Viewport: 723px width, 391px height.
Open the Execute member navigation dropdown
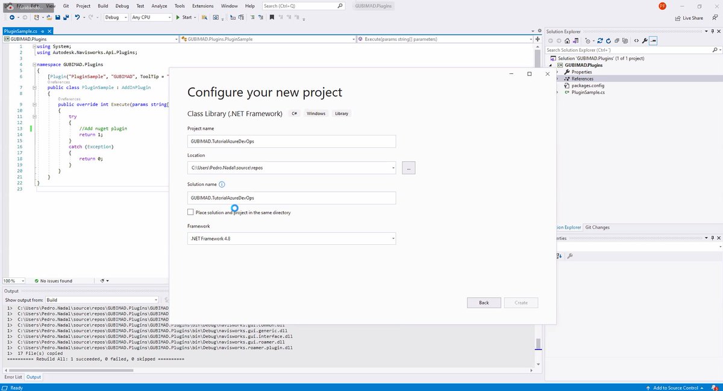[444, 39]
